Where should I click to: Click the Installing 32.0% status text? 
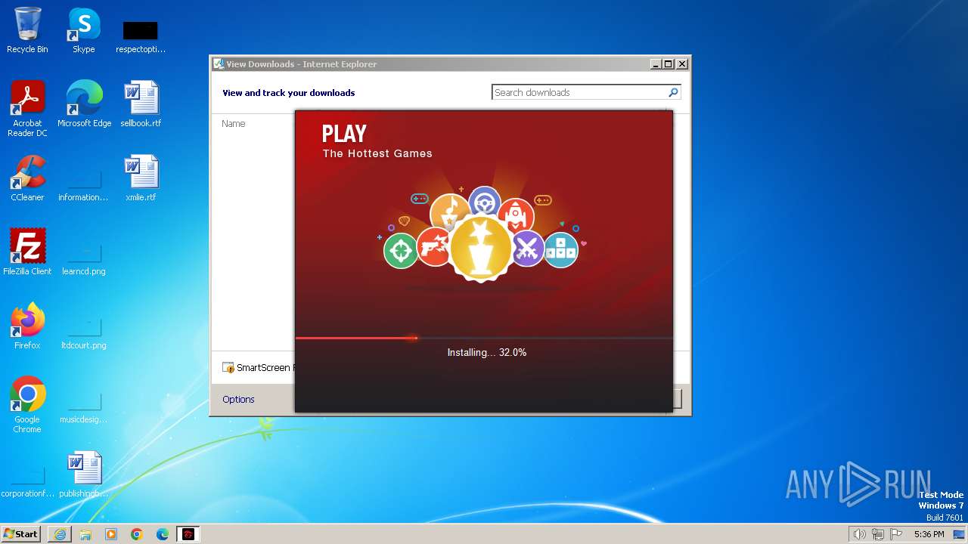pyautogui.click(x=487, y=352)
